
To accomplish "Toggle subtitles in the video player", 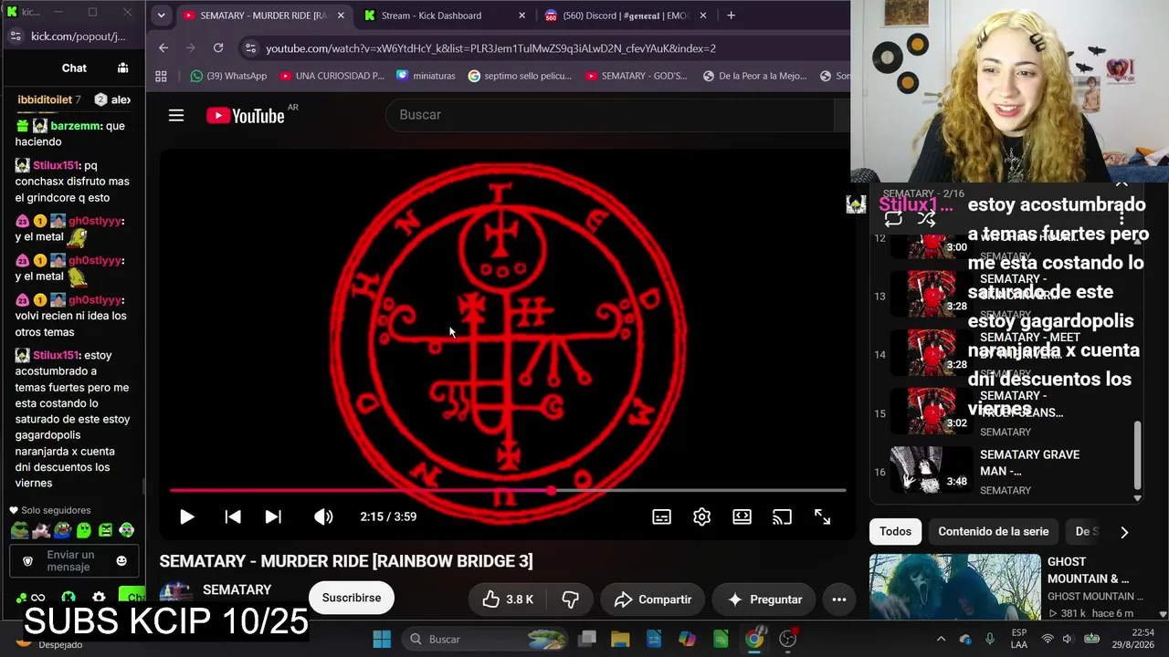I will click(662, 516).
